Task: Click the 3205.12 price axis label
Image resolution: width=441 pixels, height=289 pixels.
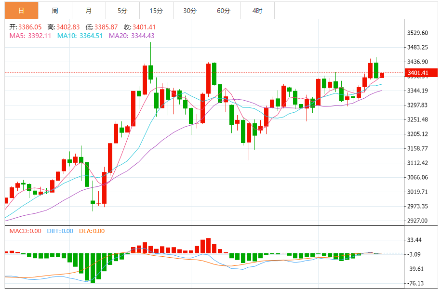Action: tap(418, 134)
